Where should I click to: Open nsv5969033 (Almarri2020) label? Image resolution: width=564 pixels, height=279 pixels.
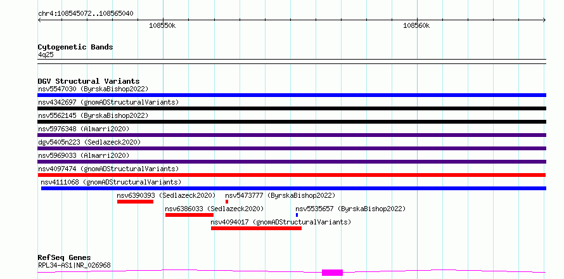[84, 155]
